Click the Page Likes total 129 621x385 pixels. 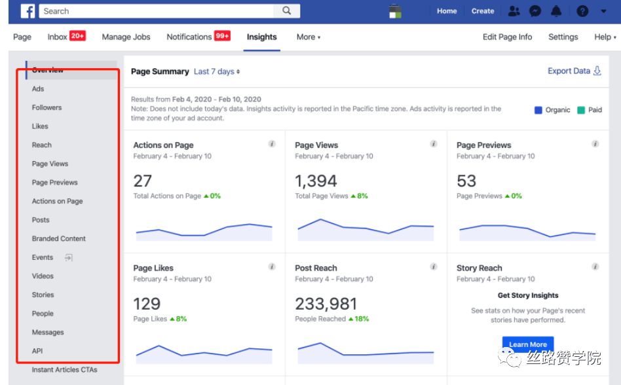tap(147, 304)
